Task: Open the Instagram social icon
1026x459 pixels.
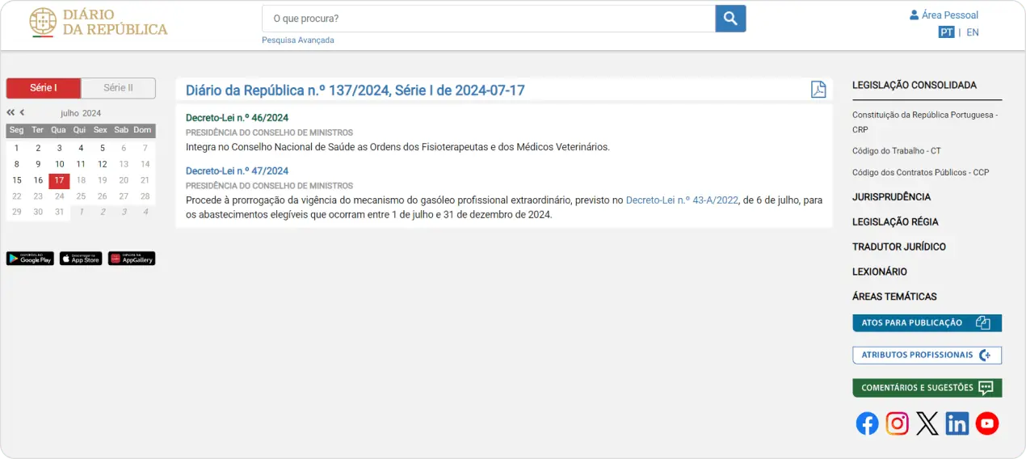Action: pyautogui.click(x=897, y=423)
